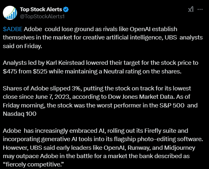Open the $ADBE cashtag link
Image resolution: width=209 pixels, height=169 pixels.
13,29
